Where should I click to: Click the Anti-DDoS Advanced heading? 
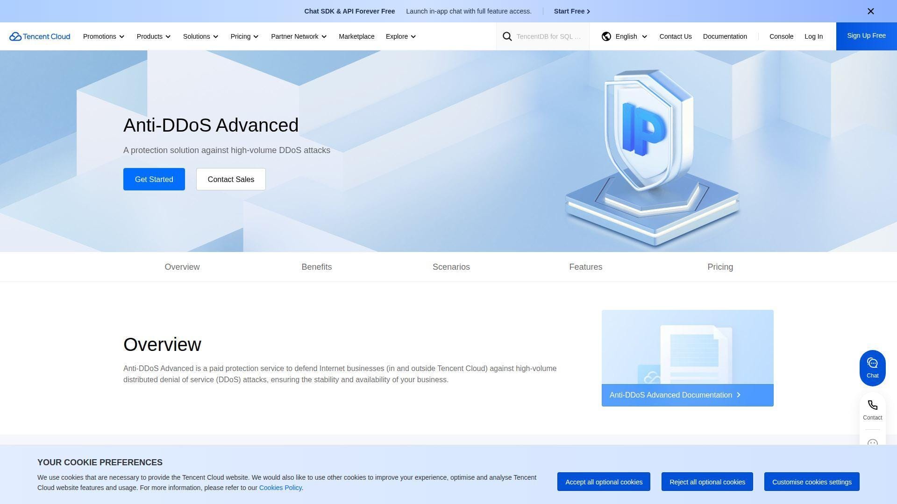211,125
